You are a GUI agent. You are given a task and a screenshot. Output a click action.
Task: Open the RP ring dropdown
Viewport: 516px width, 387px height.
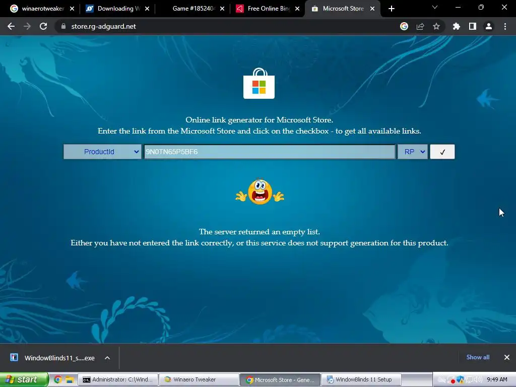[413, 152]
